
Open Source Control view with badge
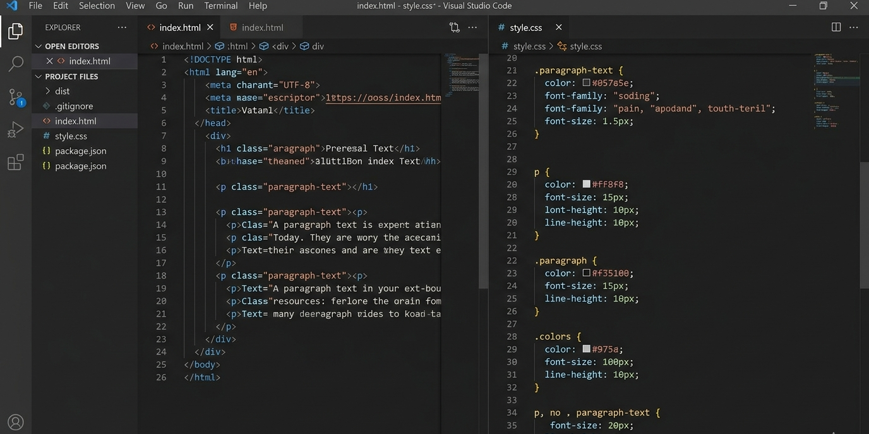pyautogui.click(x=15, y=97)
